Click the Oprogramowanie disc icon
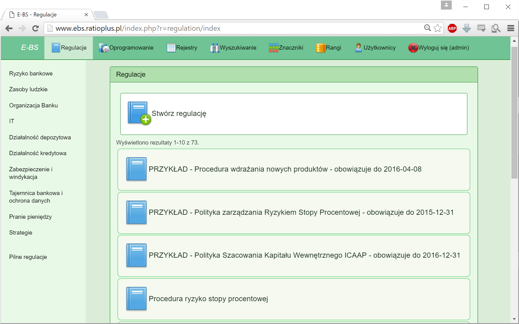The width and height of the screenshot is (519, 324). pyautogui.click(x=104, y=48)
